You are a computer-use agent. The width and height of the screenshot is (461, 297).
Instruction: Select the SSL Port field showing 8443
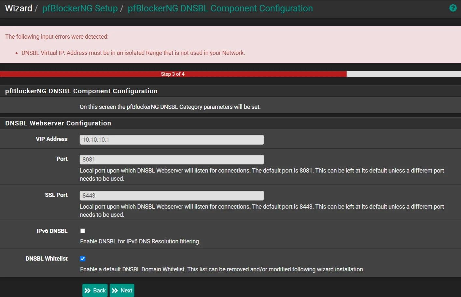click(x=172, y=196)
